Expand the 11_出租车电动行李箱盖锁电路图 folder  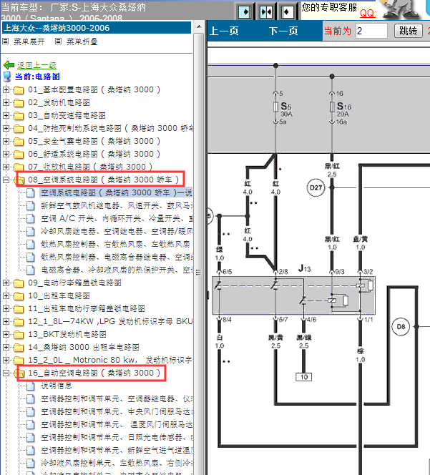[6, 309]
